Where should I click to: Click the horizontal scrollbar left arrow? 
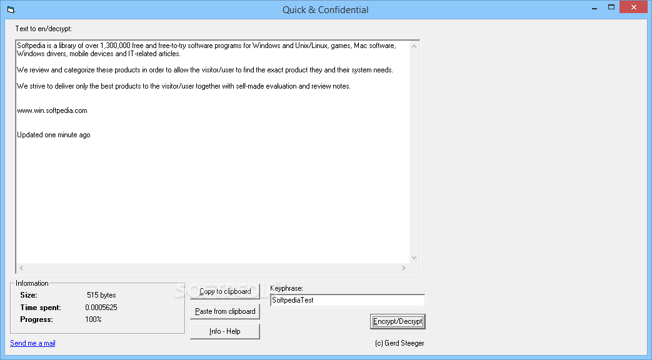click(22, 268)
